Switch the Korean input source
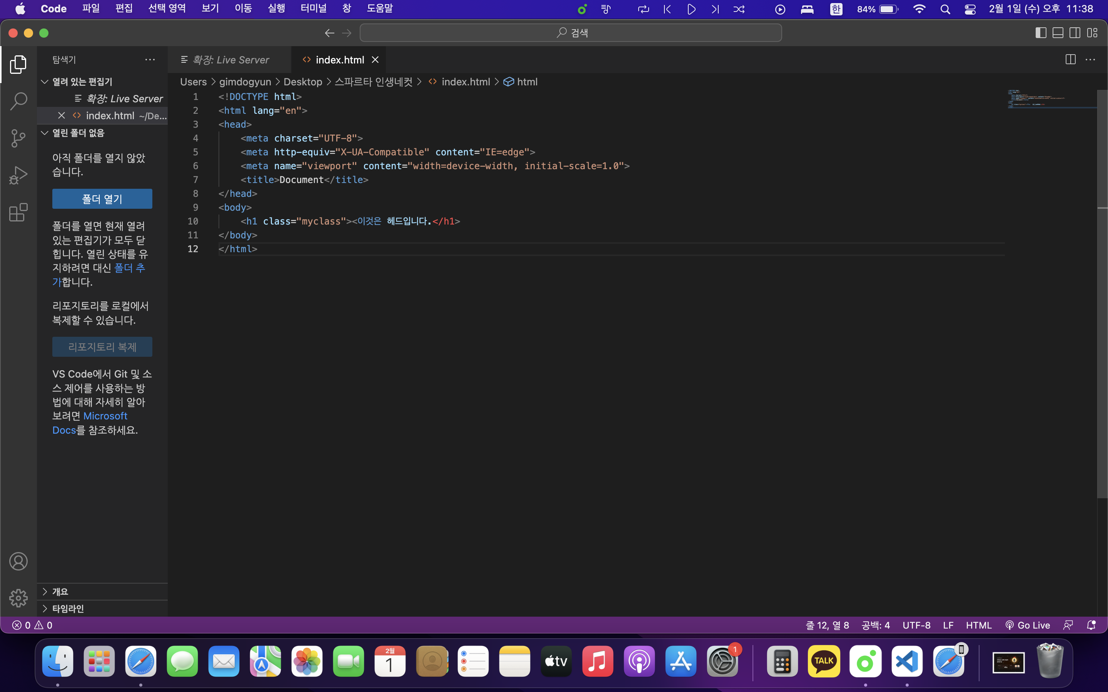The image size is (1108, 692). click(836, 9)
